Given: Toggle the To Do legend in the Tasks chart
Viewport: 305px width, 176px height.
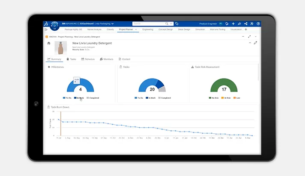Looking at the screenshot, I should click(139, 98).
